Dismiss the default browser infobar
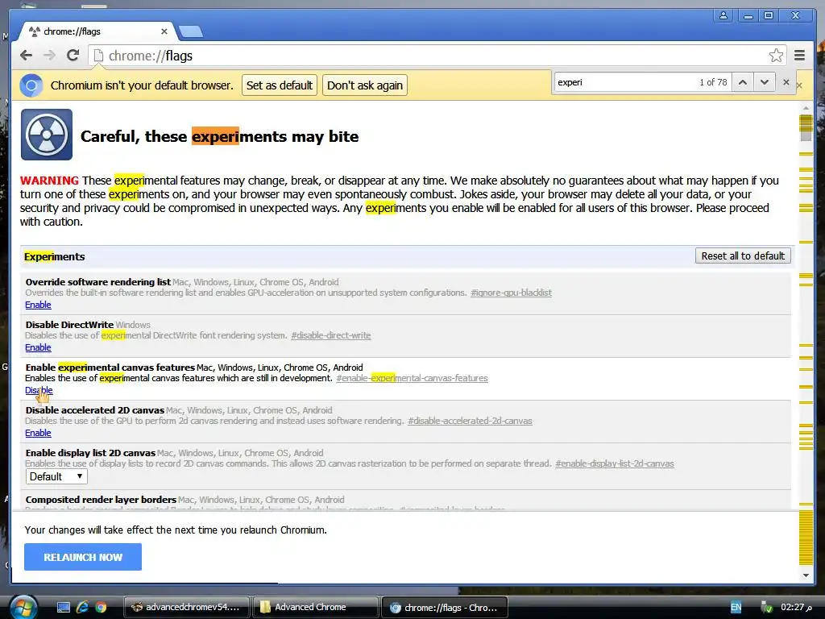This screenshot has width=825, height=619. (x=800, y=85)
